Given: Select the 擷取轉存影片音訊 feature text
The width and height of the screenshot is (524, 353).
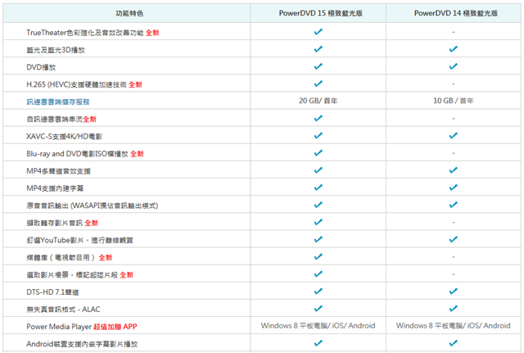Looking at the screenshot, I should coord(55,223).
